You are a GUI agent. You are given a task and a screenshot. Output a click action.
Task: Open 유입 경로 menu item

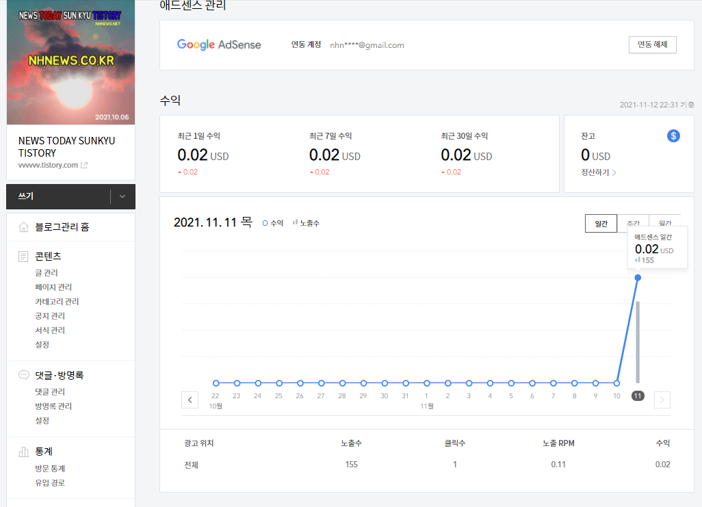tap(50, 483)
